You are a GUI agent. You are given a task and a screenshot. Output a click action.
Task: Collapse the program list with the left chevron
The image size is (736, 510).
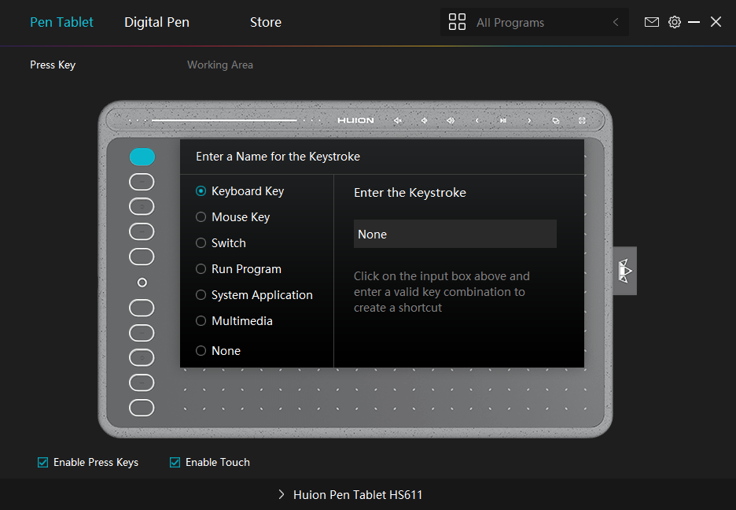click(x=616, y=22)
